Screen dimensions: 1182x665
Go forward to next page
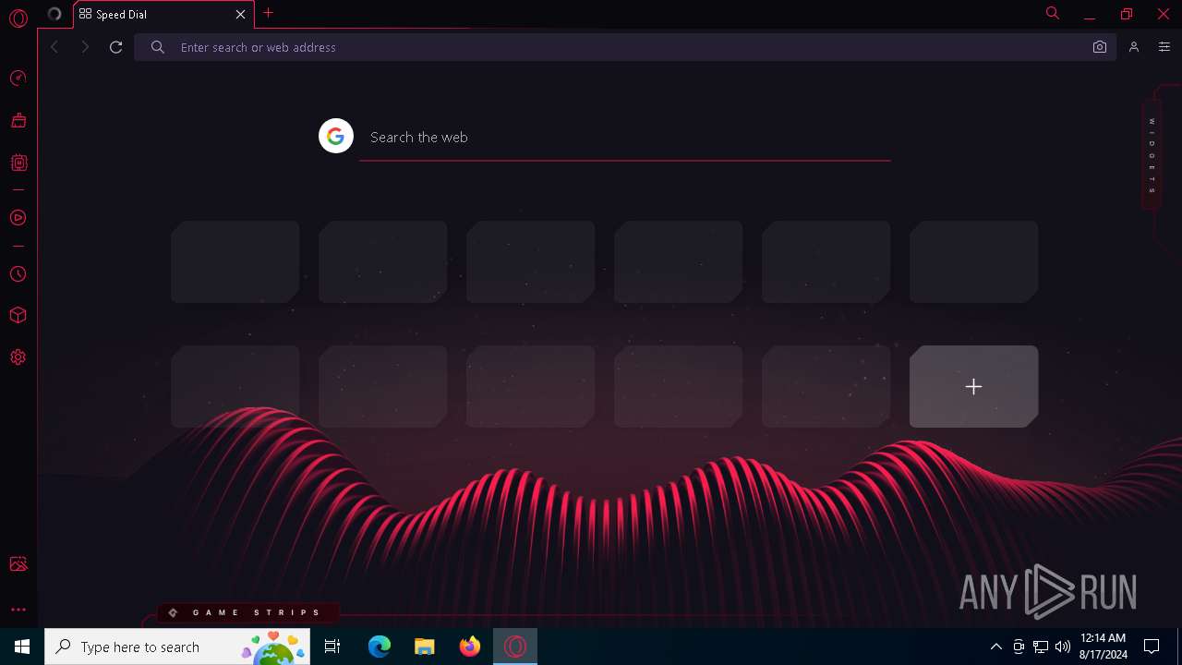click(x=85, y=47)
